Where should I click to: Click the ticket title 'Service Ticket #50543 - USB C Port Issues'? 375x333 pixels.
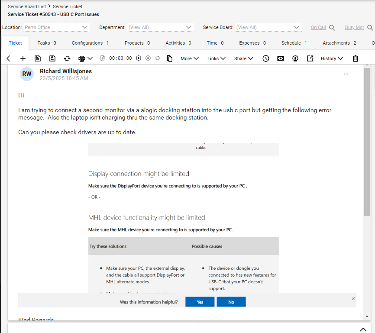tap(53, 14)
